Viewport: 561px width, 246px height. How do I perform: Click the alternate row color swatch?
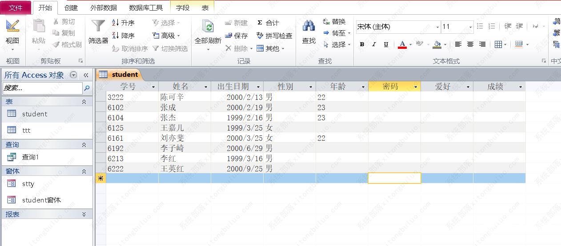click(519, 44)
